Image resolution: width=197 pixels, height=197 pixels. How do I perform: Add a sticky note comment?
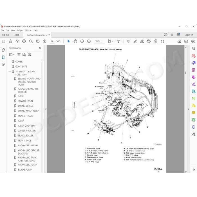128,41
